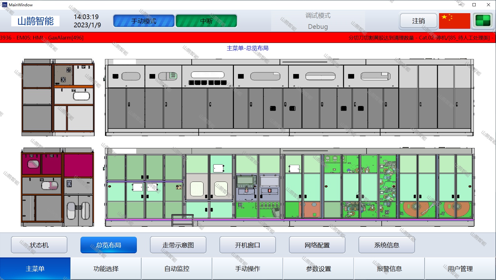The height and width of the screenshot is (280, 496).
Task: Toggle the green 中断 interrupt button
Action: (206, 21)
